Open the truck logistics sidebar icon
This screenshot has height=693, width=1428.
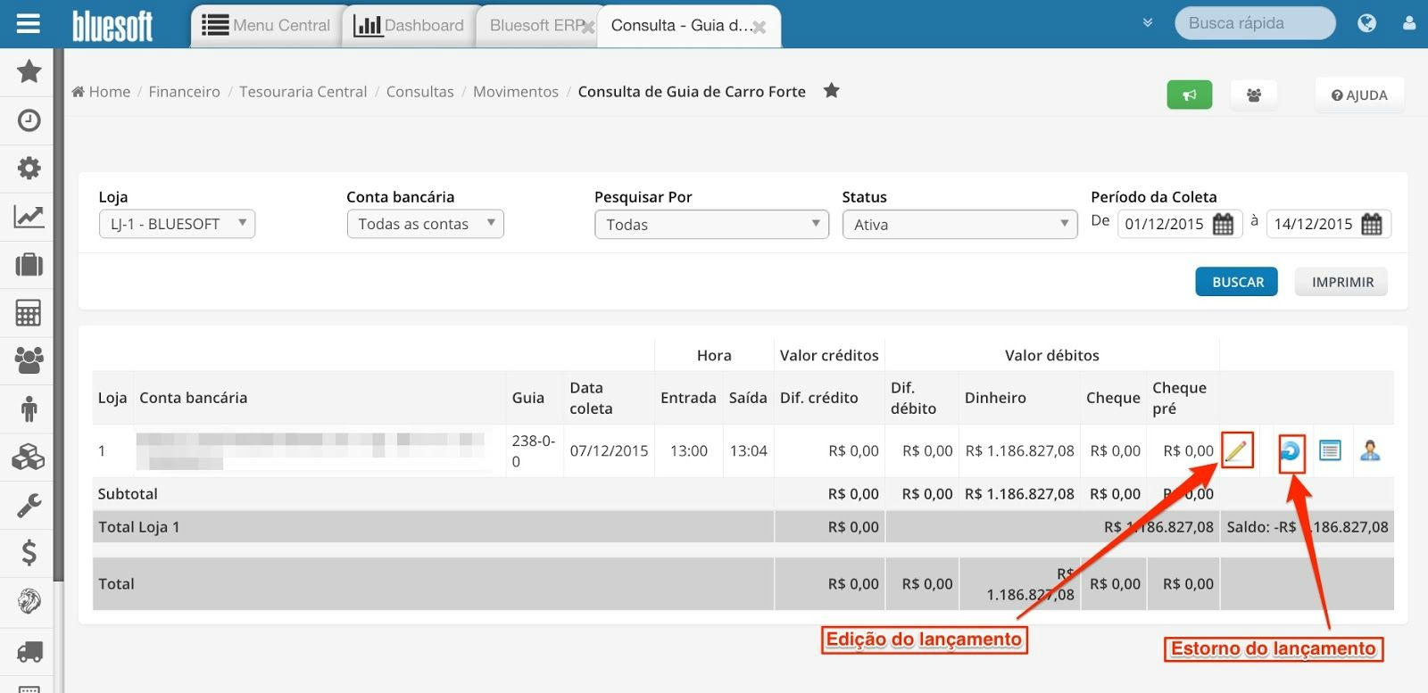pyautogui.click(x=29, y=652)
